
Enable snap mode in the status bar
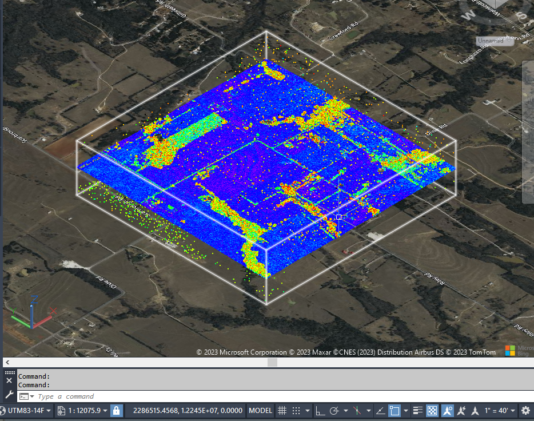297,410
